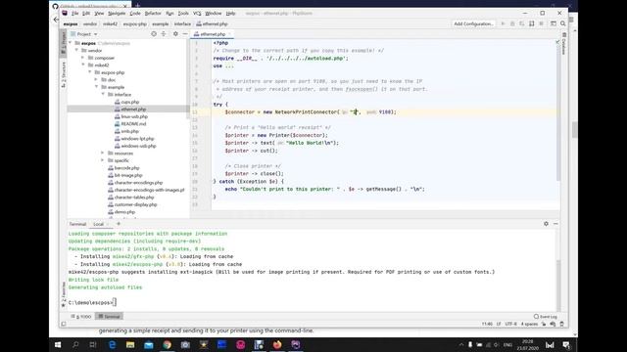Click the locate/scroll-from-source target icon
This screenshot has width=627, height=352.
pos(154,34)
